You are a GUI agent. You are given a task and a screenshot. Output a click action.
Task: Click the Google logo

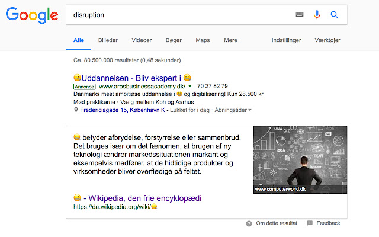(32, 15)
